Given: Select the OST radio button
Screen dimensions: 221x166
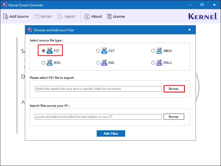Looking at the screenshot, I should coord(98,51).
